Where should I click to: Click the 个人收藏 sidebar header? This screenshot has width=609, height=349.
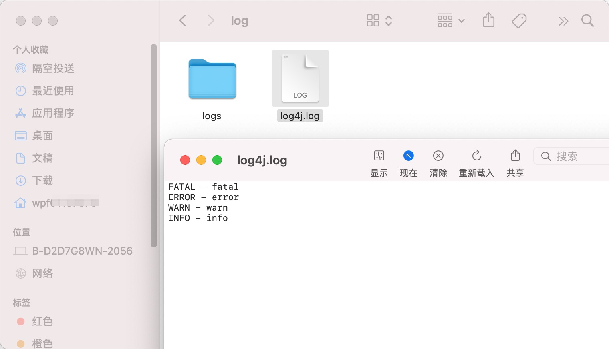click(30, 50)
